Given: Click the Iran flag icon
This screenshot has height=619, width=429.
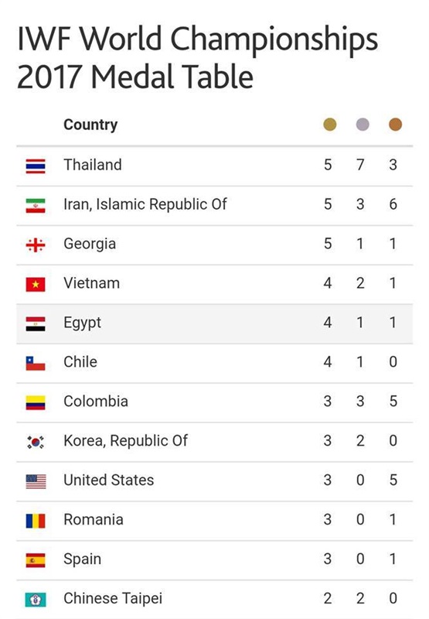Looking at the screenshot, I should click(x=36, y=206).
